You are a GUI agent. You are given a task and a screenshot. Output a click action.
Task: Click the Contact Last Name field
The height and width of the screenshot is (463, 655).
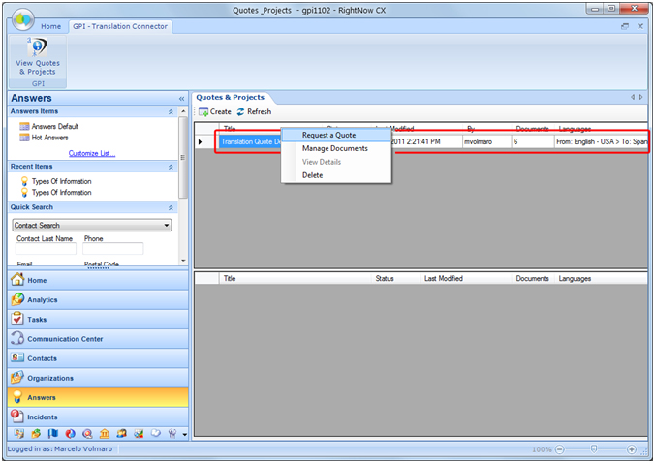click(x=46, y=249)
